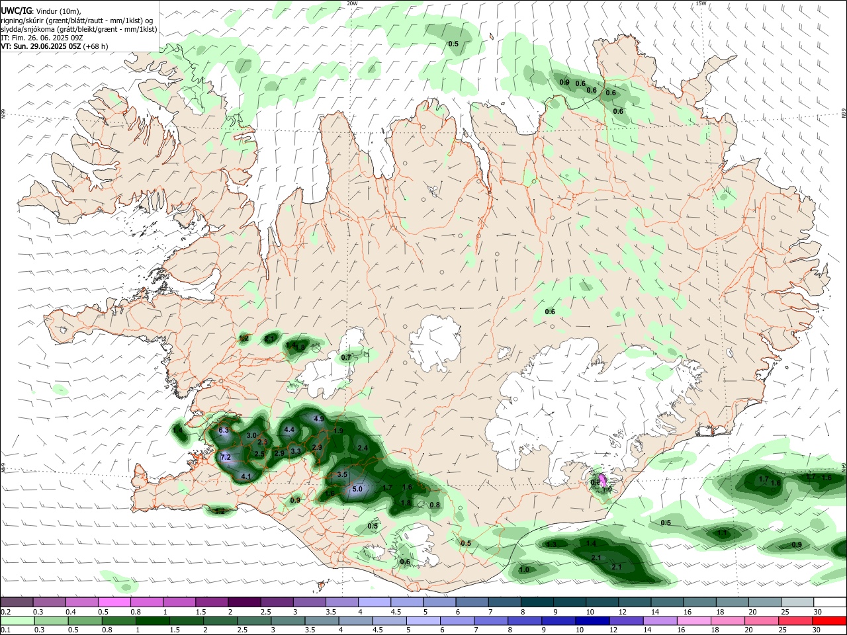This screenshot has height=635, width=847.
Task: Pick the palest green first swatch of lower scale
Action: point(17,620)
